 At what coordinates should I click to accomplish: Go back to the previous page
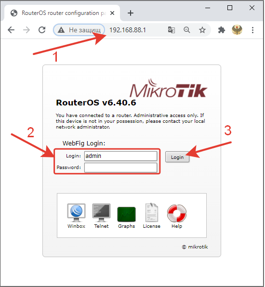pyautogui.click(x=11, y=30)
